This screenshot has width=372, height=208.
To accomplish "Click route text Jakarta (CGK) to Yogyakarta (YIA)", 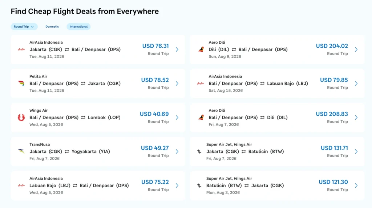I will [x=70, y=152].
